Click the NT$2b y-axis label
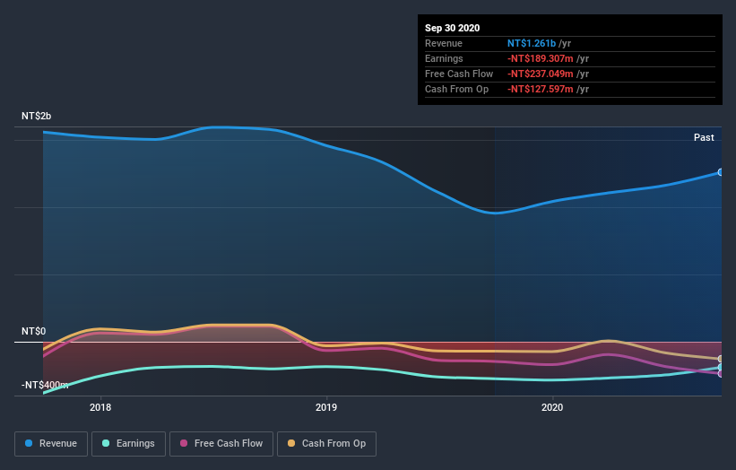 pyautogui.click(x=36, y=116)
